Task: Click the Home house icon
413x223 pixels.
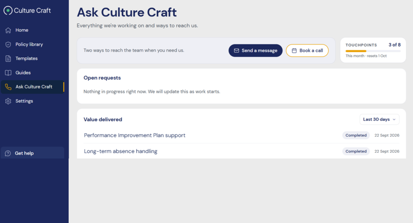Action: click(8, 30)
